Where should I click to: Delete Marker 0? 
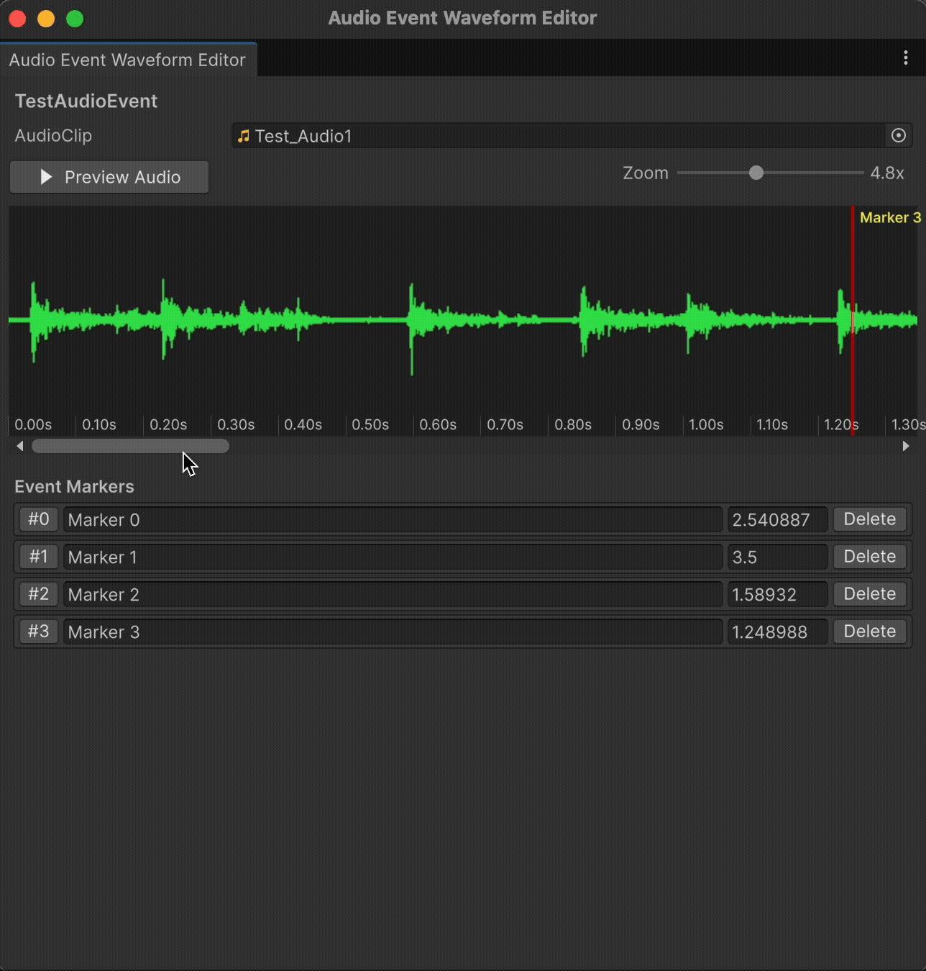tap(870, 519)
